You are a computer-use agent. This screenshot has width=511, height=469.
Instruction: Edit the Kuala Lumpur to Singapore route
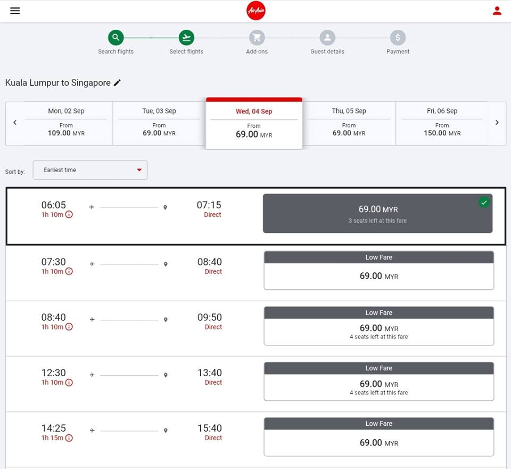(118, 83)
